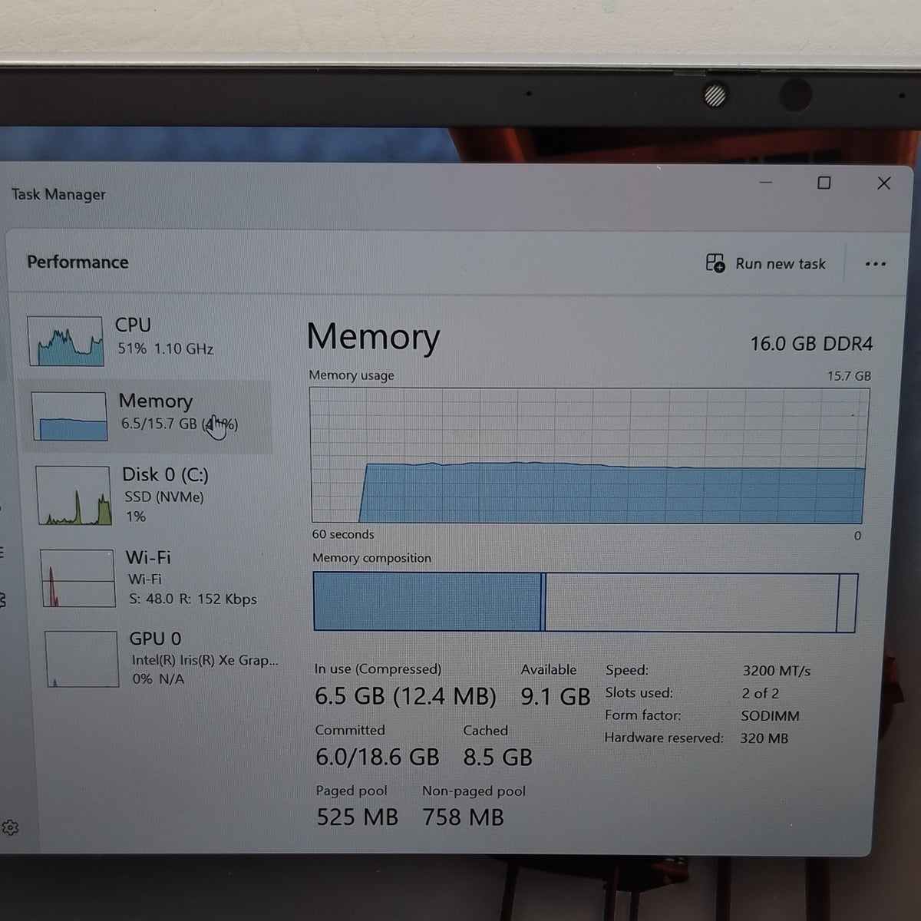The image size is (921, 921).
Task: Click the large Memory usage graph
Action: 589,456
